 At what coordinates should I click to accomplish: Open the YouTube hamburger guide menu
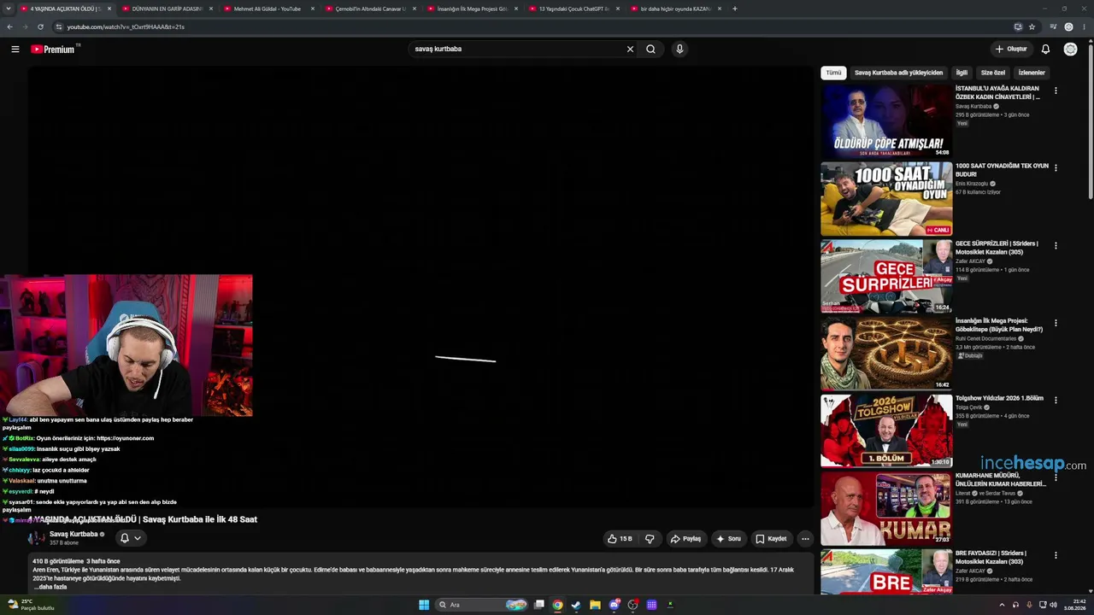point(15,49)
